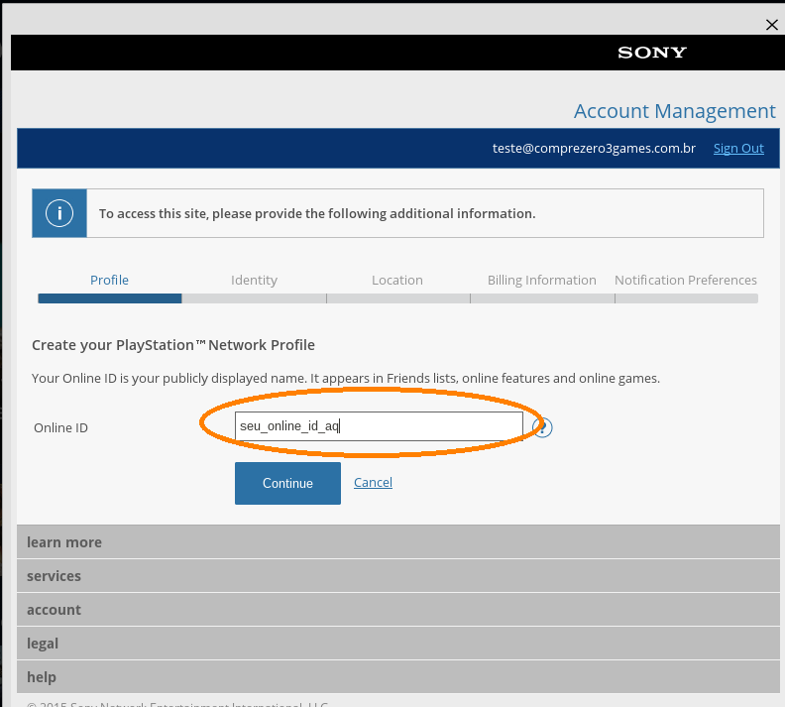
Task: Click the Online ID label
Action: tap(60, 428)
